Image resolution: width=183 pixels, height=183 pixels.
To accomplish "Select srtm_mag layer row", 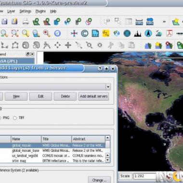I will point(52,161).
